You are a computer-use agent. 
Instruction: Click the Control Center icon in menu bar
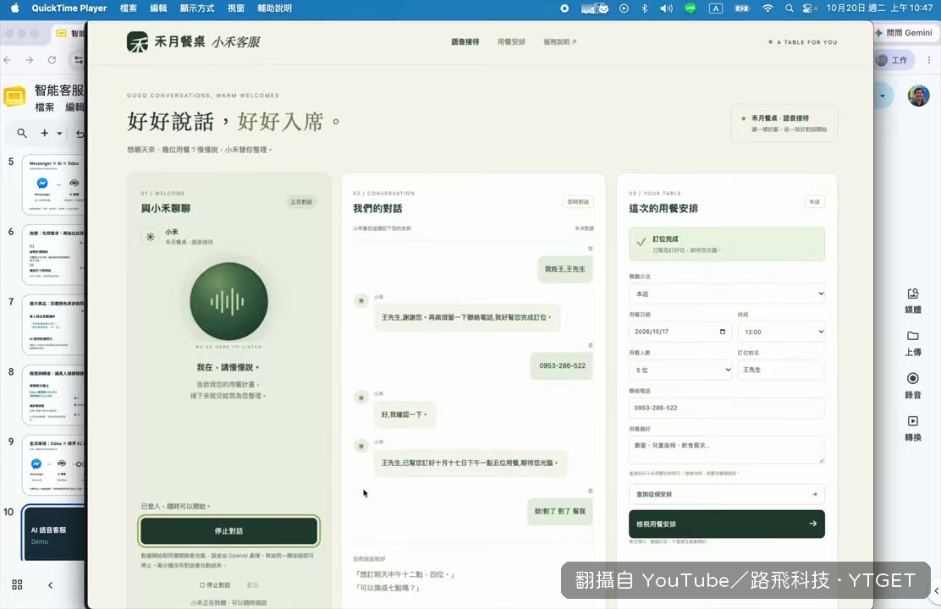(809, 8)
